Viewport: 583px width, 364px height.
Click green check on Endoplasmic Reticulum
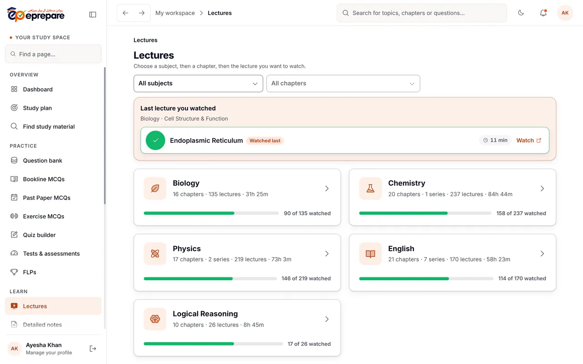tap(155, 141)
